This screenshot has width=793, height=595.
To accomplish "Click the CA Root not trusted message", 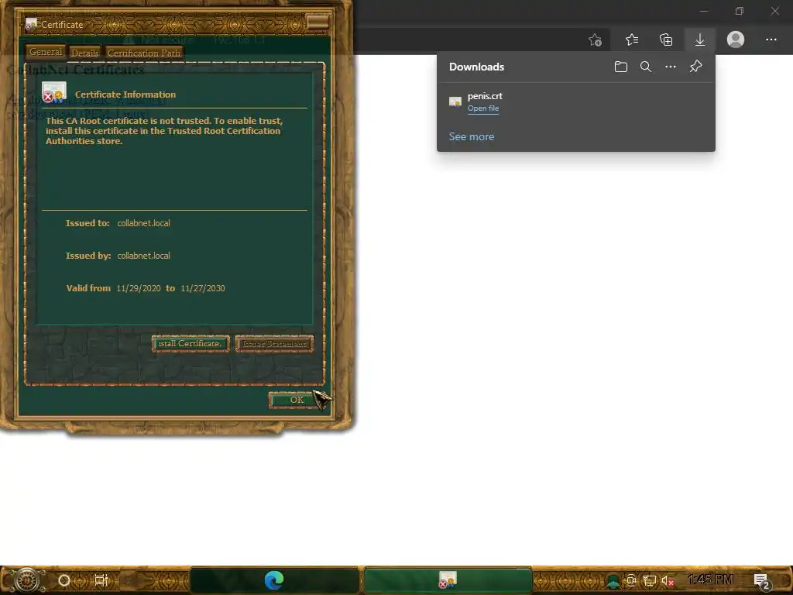I will [x=164, y=131].
